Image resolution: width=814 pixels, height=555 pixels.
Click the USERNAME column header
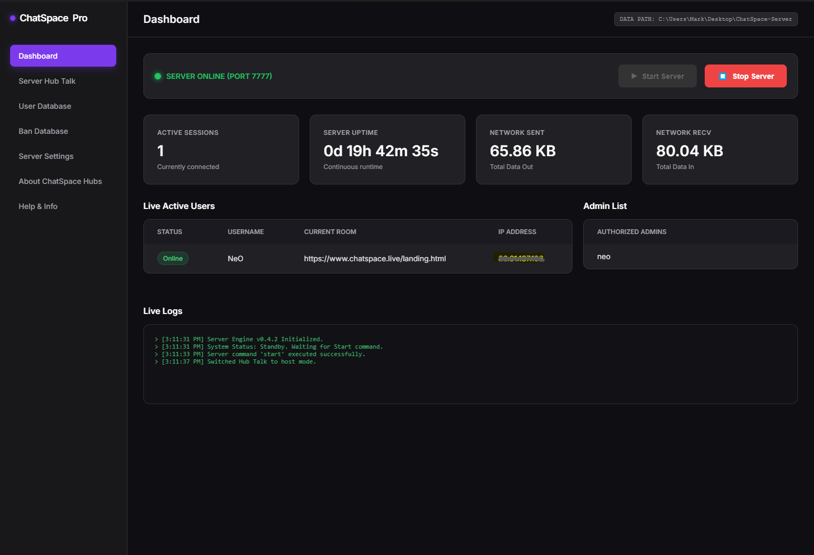246,232
